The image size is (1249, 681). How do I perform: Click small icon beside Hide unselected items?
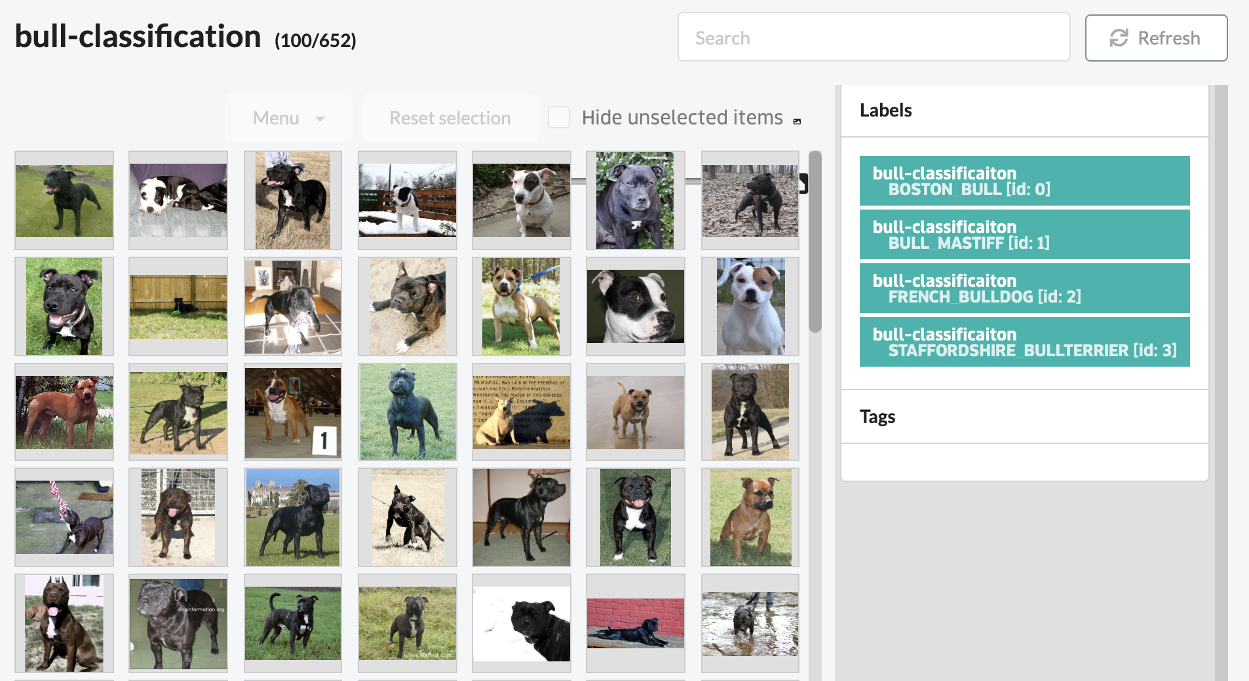click(x=797, y=122)
